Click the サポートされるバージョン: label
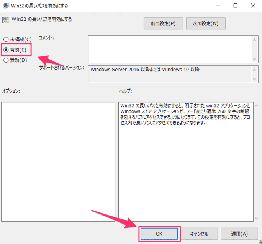 click(62, 68)
